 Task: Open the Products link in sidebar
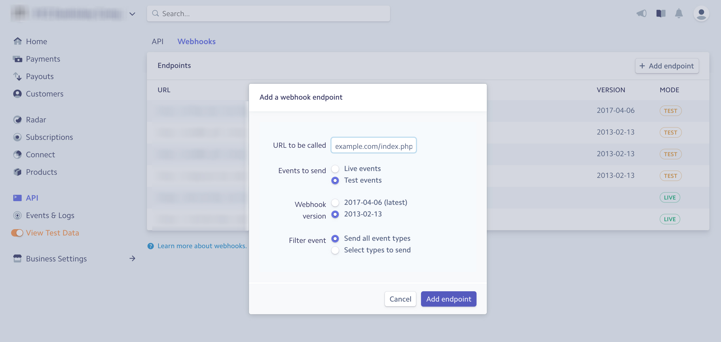pyautogui.click(x=41, y=172)
